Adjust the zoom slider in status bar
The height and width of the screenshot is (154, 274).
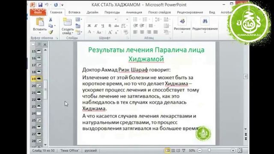[x=209, y=150]
